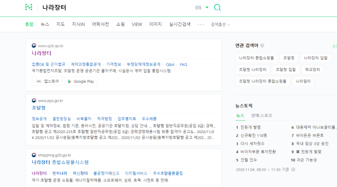The height and width of the screenshot is (187, 337).
Task: Open the 나라장터 종합쇼핑몰시스템 result title
Action: [60, 162]
